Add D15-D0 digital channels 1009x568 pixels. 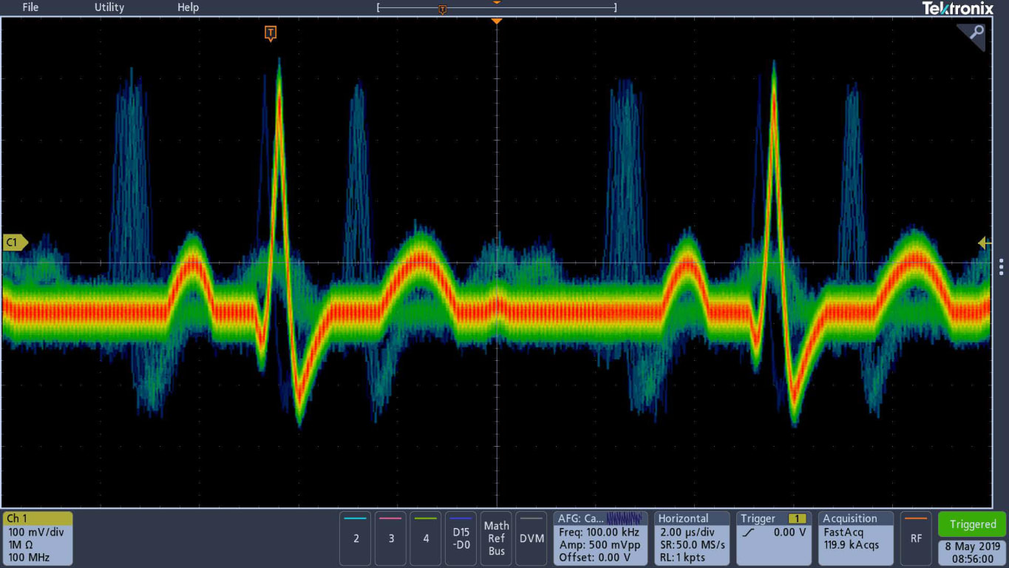click(x=461, y=538)
